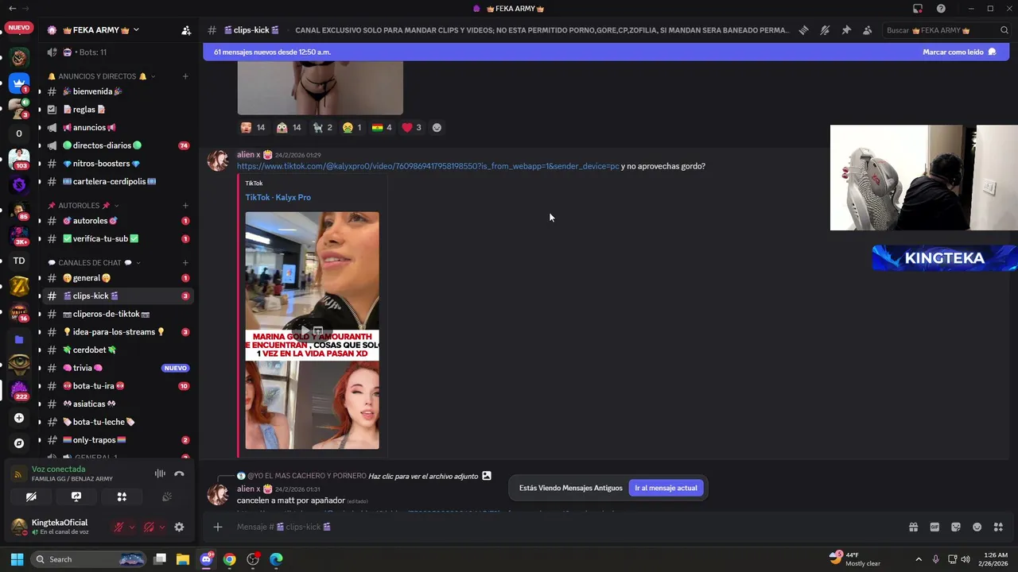Image resolution: width=1018 pixels, height=572 pixels.
Task: Open the bota-tu-ira channel
Action: click(119, 386)
